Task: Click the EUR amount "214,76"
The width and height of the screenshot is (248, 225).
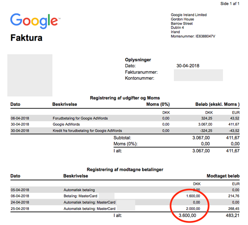Action: 234,196
